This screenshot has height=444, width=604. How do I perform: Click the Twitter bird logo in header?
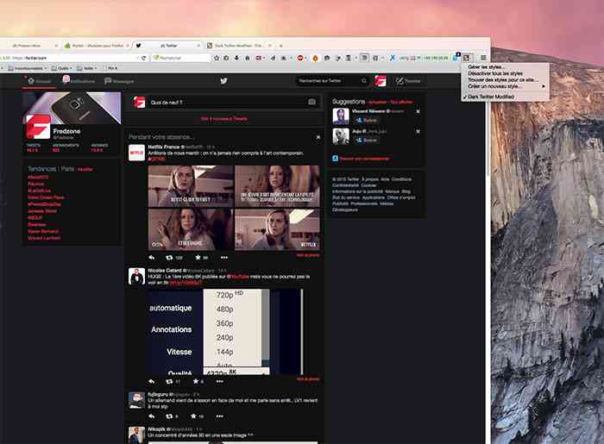pos(223,81)
